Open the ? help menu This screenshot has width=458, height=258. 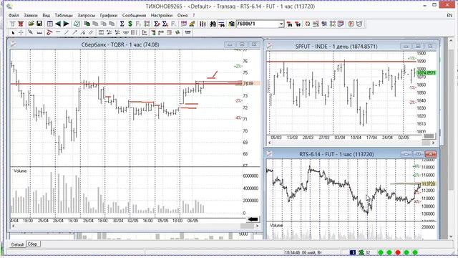tap(194, 15)
